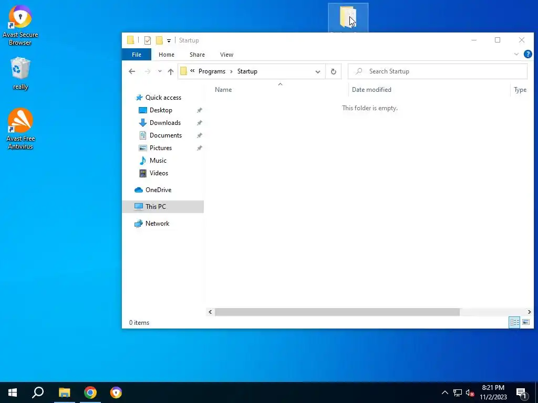Open Explorer help icon
Image resolution: width=538 pixels, height=403 pixels.
(x=527, y=54)
